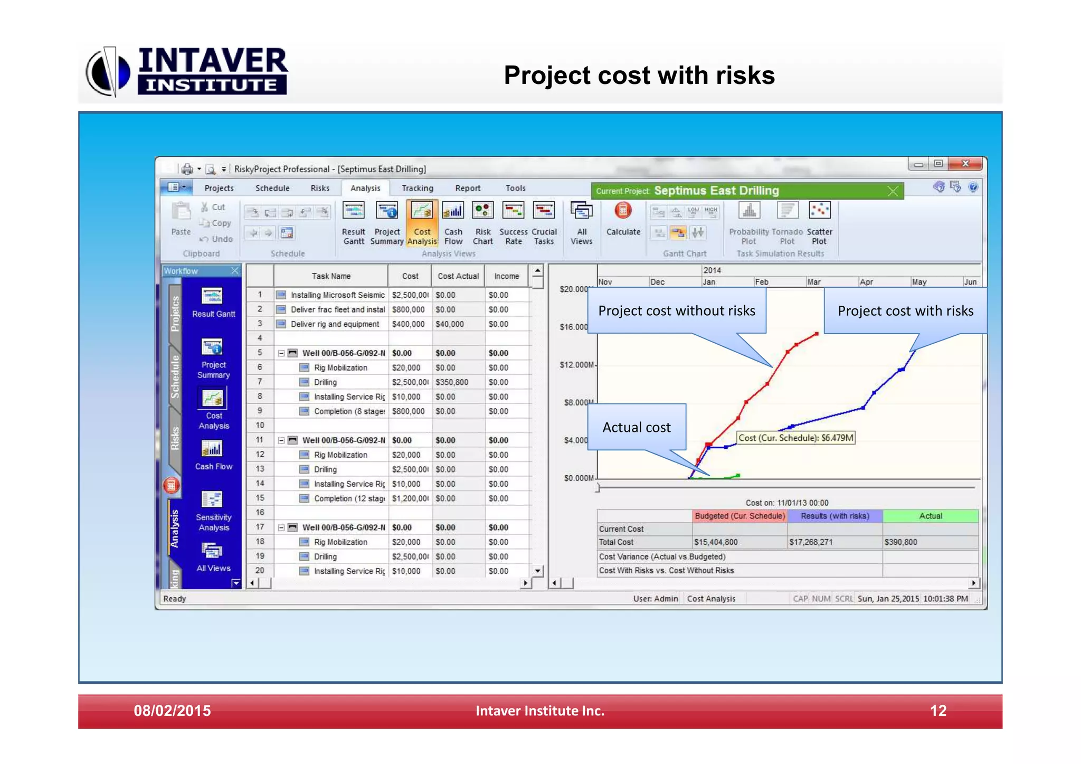Toggle the highlighted Gantt chart display button
Image resolution: width=1081 pixels, height=764 pixels.
click(x=678, y=232)
